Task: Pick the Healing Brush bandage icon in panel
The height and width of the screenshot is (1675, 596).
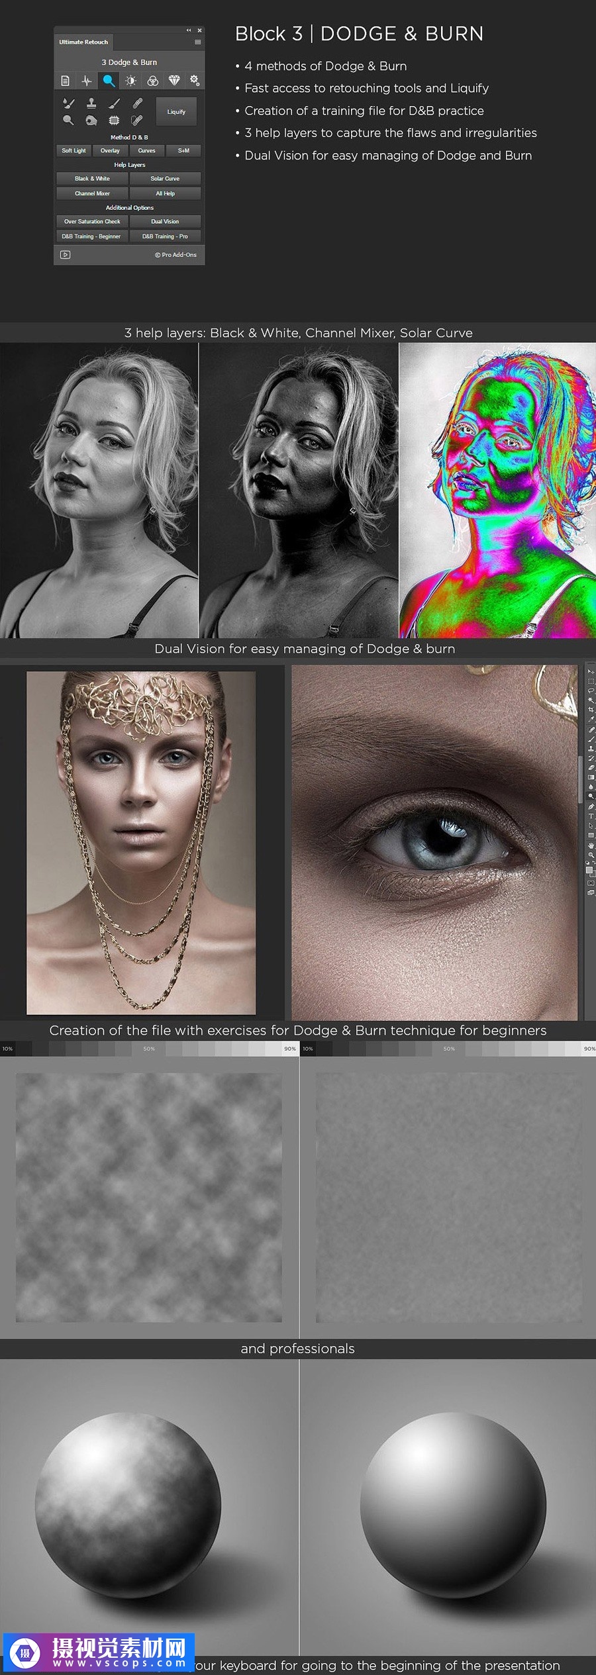Action: coord(137,103)
